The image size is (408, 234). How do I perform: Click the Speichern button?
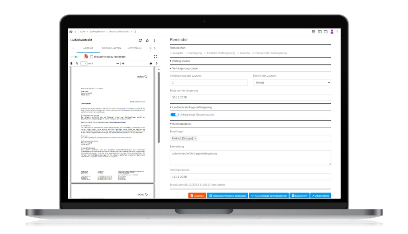(300, 195)
